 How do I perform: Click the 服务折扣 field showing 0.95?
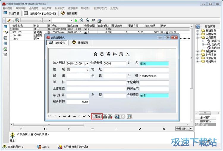point(78,102)
